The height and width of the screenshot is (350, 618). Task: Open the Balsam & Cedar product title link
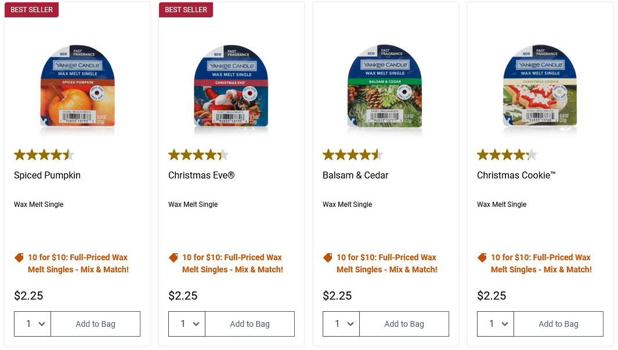(355, 175)
